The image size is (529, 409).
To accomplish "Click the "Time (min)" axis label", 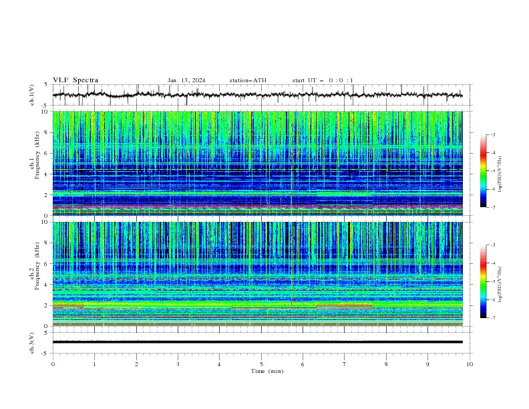I will pos(267,371).
